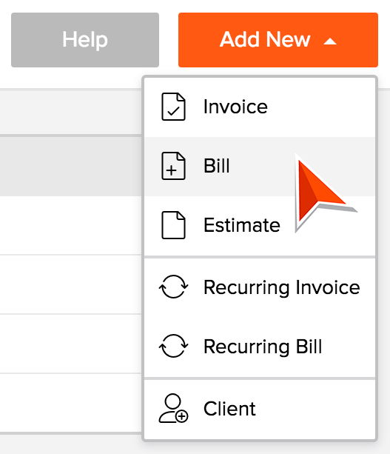390x454 pixels.
Task: Click the last white table row at left
Action: [x=71, y=403]
